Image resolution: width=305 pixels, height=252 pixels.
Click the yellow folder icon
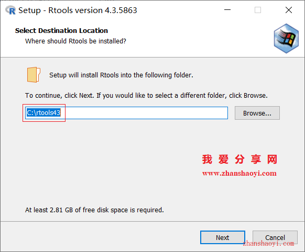34,75
